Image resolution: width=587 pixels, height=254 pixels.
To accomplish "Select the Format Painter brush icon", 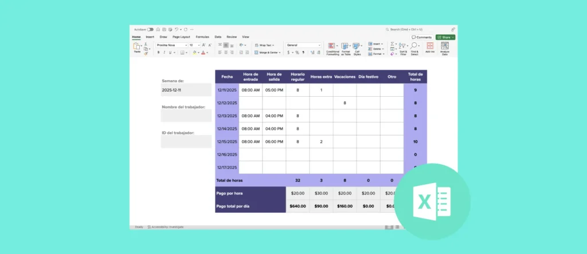I will coord(147,54).
